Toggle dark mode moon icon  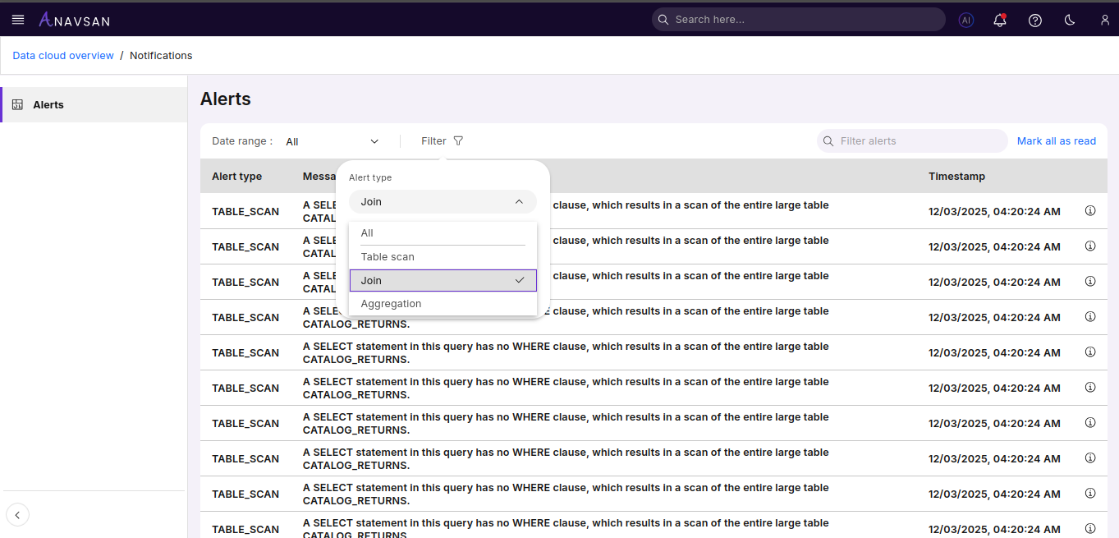coord(1070,21)
